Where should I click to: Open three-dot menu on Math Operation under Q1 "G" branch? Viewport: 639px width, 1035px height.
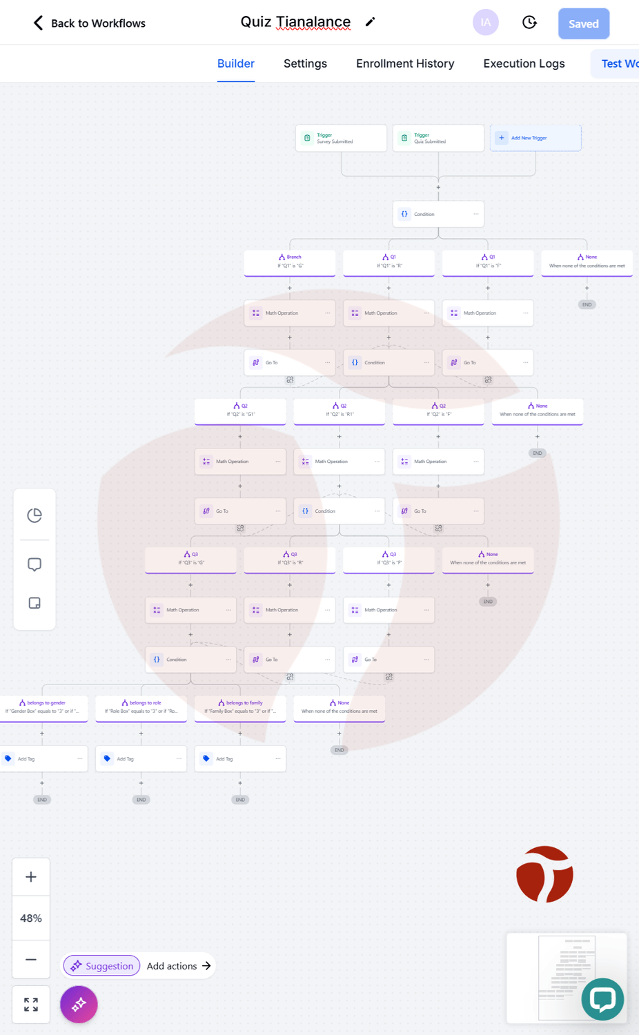tap(328, 313)
